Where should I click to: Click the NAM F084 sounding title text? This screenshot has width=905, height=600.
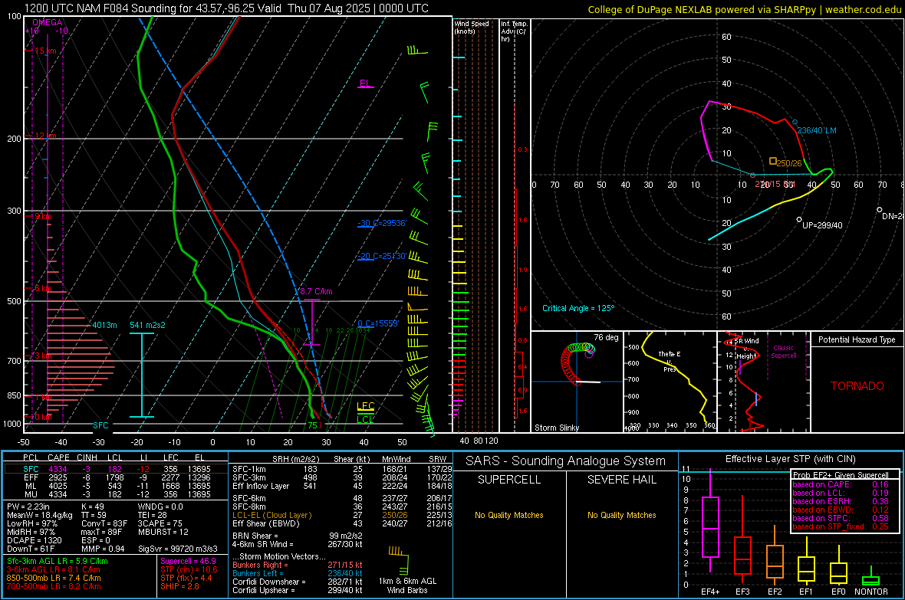[x=226, y=8]
